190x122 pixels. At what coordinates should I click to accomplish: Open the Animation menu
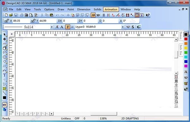click(x=111, y=9)
